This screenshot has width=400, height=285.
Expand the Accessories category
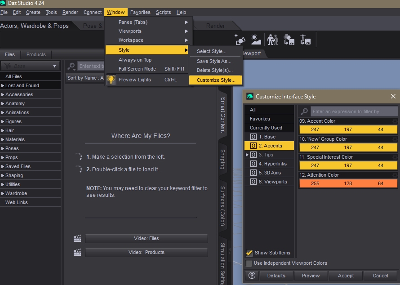[x=3, y=94]
